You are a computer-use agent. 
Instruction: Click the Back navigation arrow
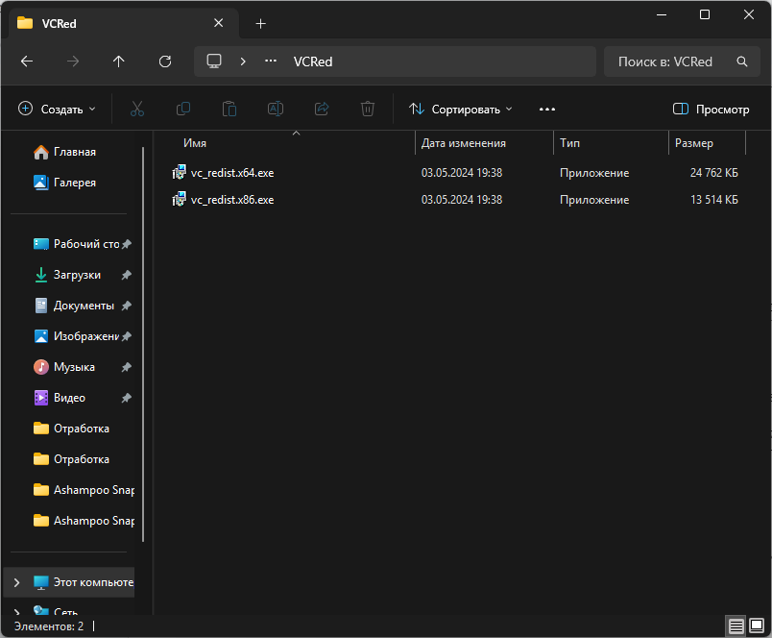point(27,61)
